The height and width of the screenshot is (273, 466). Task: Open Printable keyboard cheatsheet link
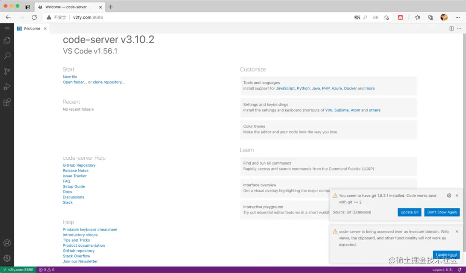[90, 230]
